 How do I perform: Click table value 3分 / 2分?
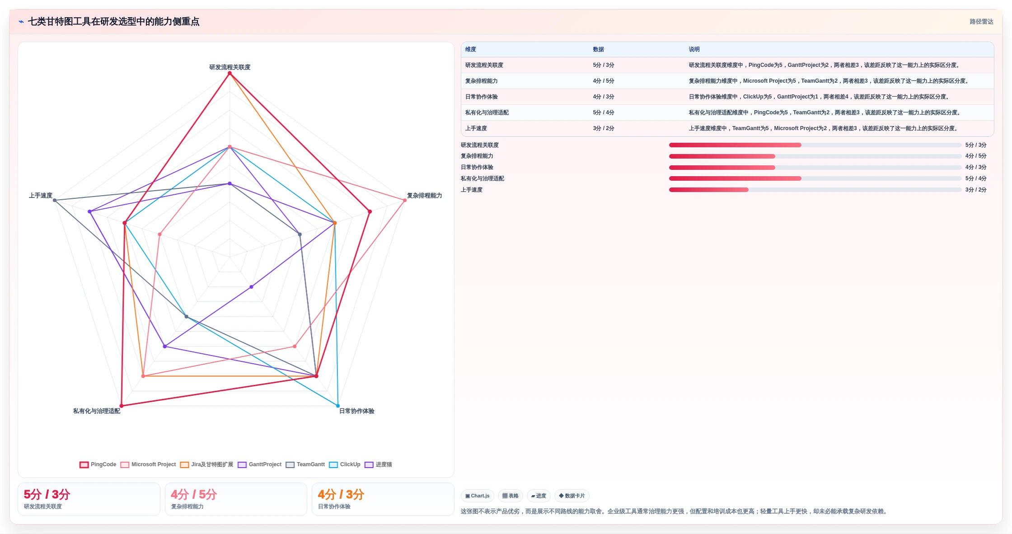coord(604,128)
